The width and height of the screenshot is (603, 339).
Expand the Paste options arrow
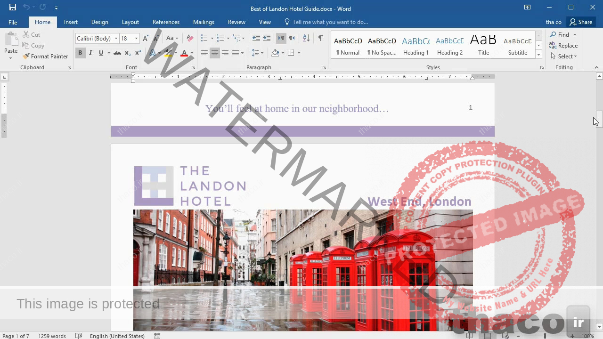pos(11,58)
